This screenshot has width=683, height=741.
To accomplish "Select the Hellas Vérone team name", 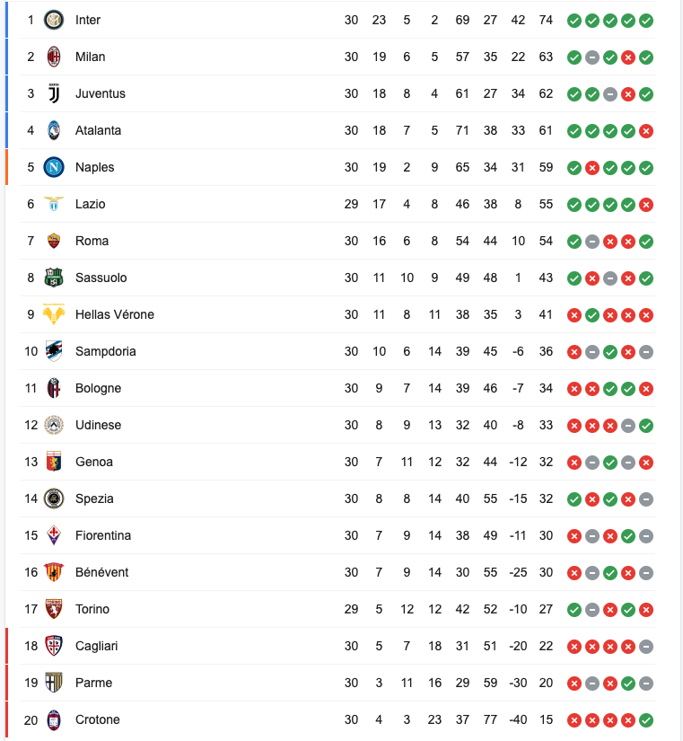I will (114, 314).
